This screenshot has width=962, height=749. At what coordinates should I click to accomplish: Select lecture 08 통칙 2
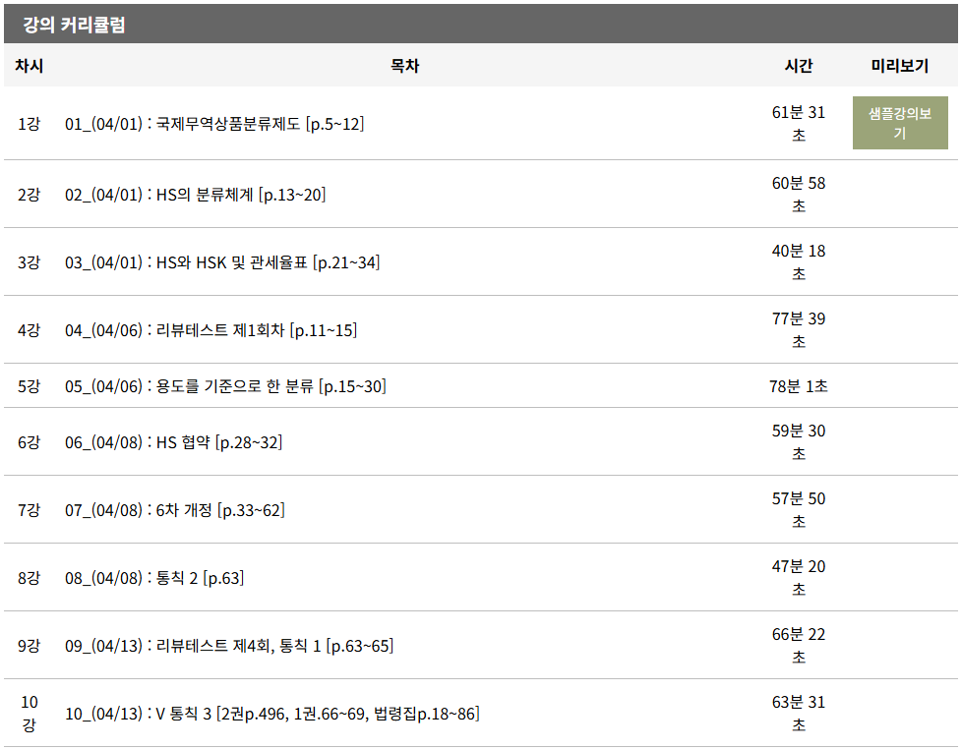pyautogui.click(x=154, y=578)
